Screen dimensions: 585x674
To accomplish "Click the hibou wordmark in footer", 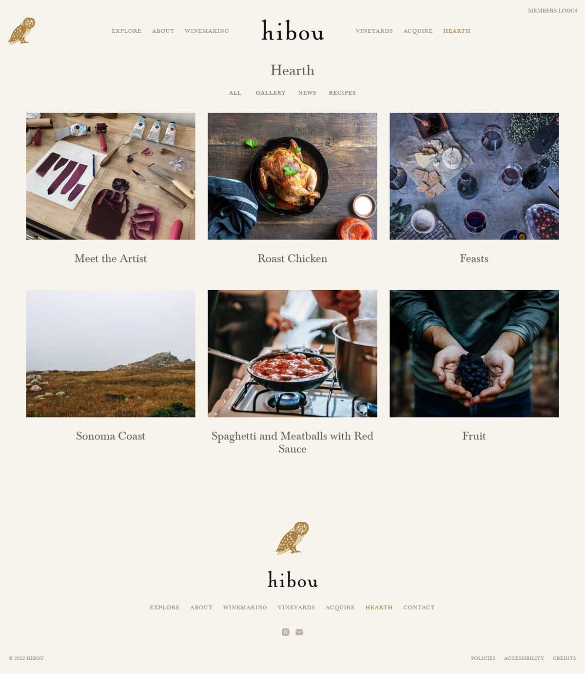I will 292,579.
